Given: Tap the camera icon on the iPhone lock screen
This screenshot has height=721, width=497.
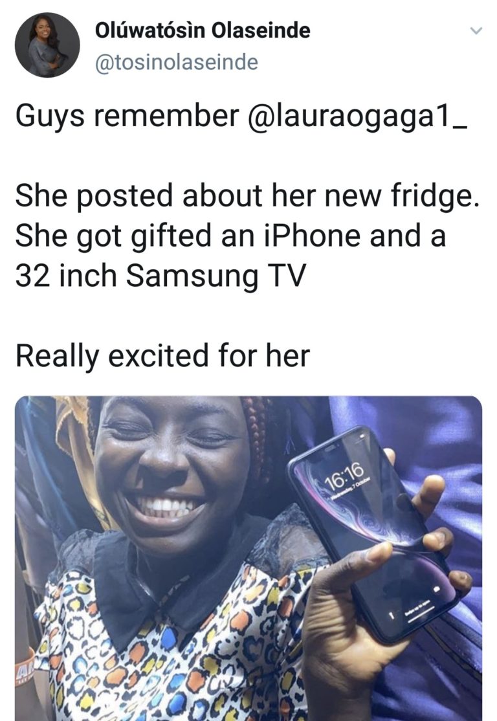Looking at the screenshot, I should [437, 589].
